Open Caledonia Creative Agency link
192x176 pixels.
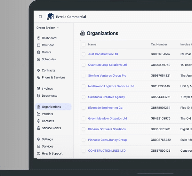(107, 97)
